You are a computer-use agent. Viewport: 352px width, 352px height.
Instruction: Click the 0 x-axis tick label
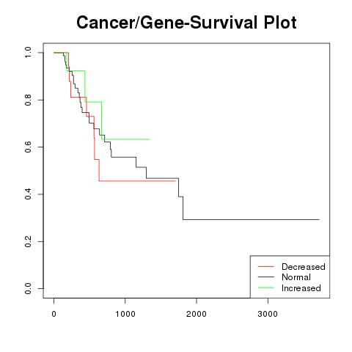coord(54,314)
